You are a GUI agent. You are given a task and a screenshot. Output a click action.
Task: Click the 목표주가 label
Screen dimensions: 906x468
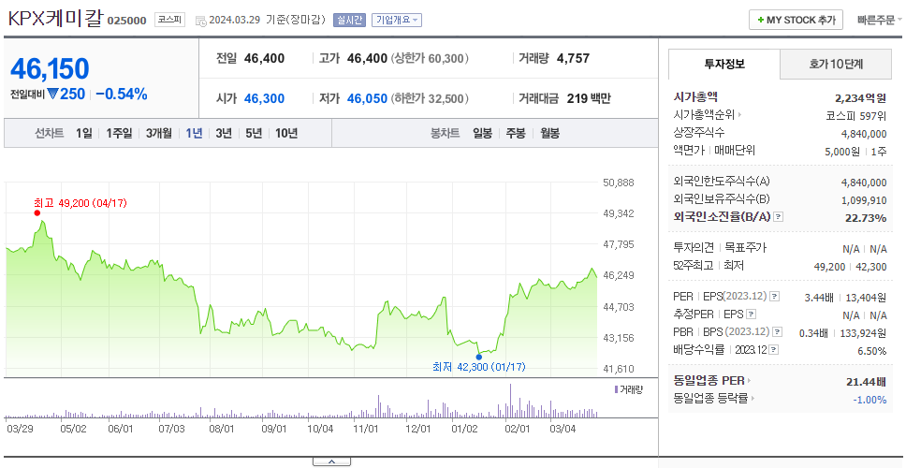(745, 248)
